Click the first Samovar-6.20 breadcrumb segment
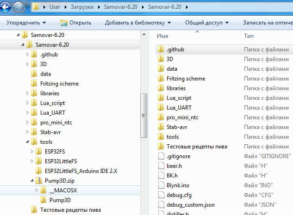 click(x=120, y=7)
